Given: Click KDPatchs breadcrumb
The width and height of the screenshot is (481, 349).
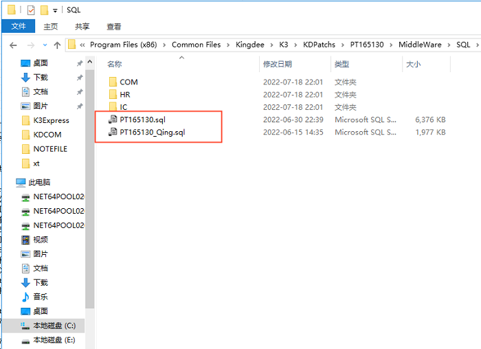Looking at the screenshot, I should coord(319,45).
